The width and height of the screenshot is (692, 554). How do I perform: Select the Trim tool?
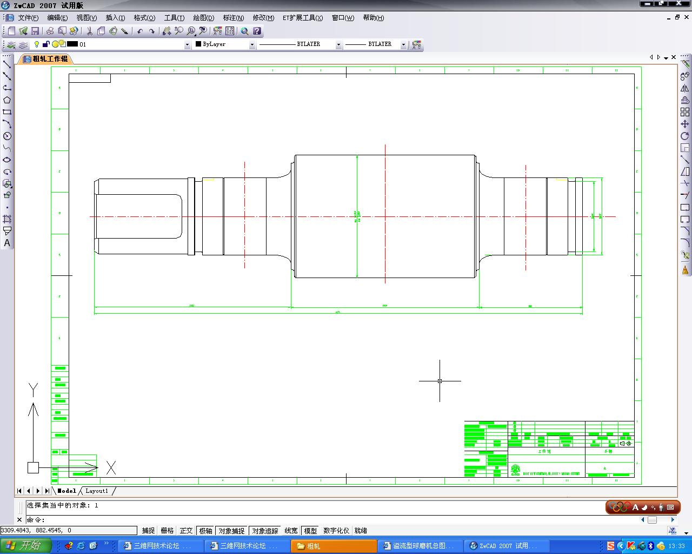[x=685, y=183]
